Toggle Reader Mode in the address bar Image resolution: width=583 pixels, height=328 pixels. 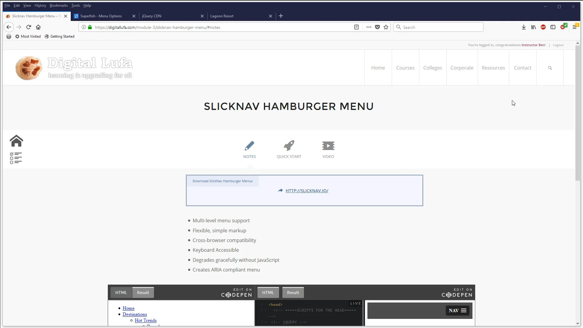click(x=356, y=27)
